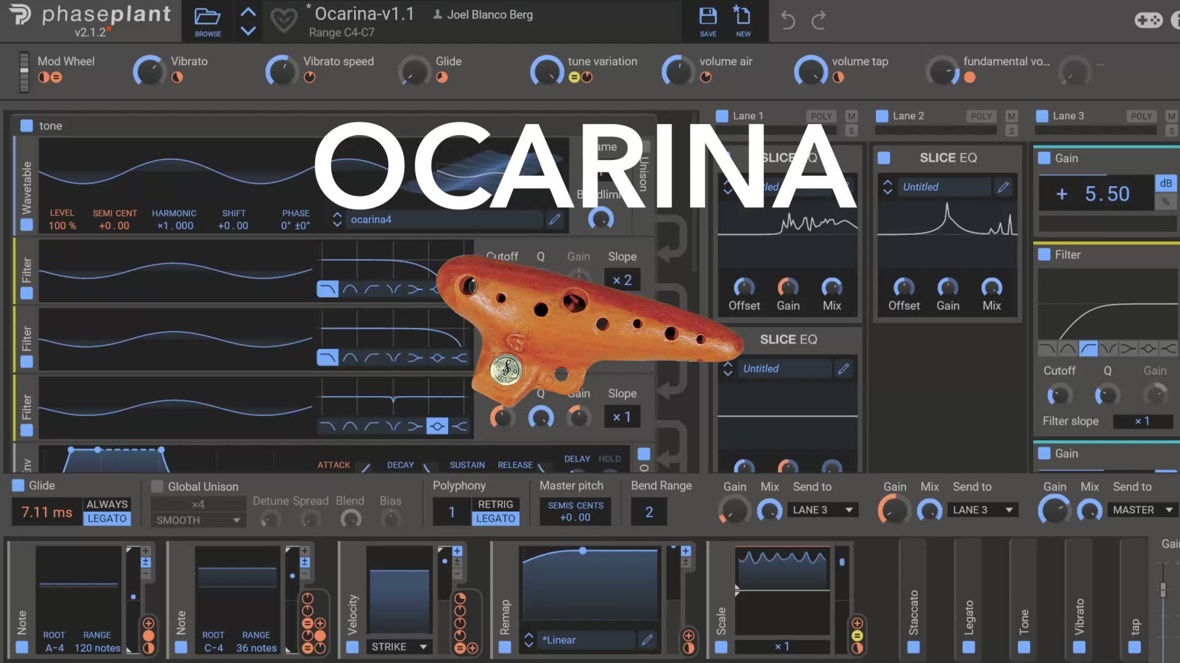Image resolution: width=1180 pixels, height=663 pixels.
Task: Toggle the Lane 2 Slice EQ enable box
Action: coord(884,158)
